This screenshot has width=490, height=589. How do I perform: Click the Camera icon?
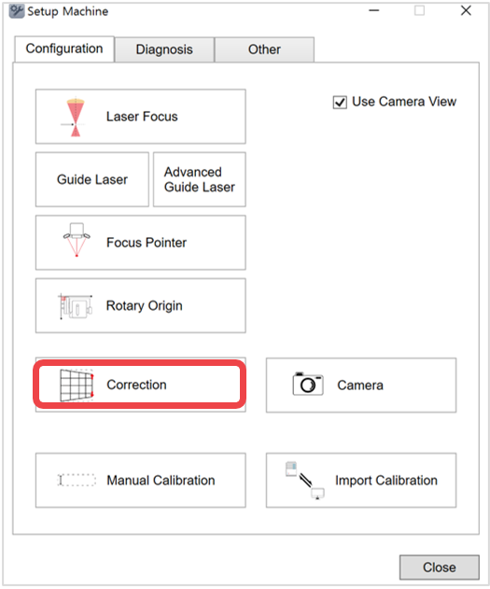point(307,384)
